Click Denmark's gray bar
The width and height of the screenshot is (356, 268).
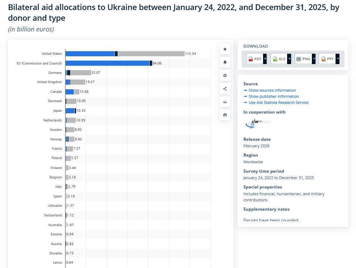71,101
